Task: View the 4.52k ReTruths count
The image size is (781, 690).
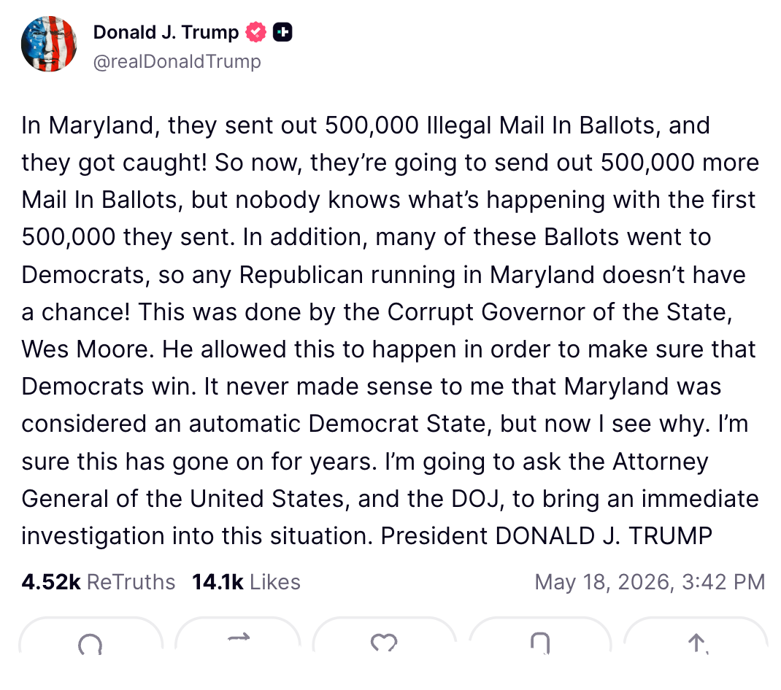Action: click(x=51, y=581)
